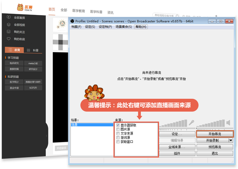Open the 档案(F) menu

(76, 27)
